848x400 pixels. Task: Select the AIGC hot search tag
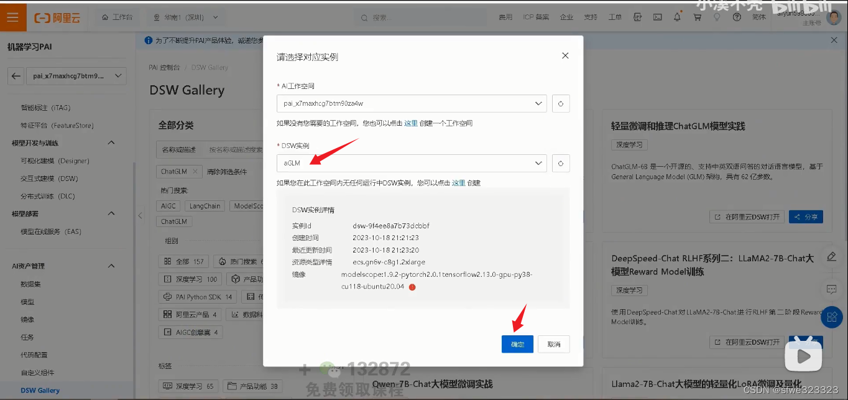(x=168, y=206)
